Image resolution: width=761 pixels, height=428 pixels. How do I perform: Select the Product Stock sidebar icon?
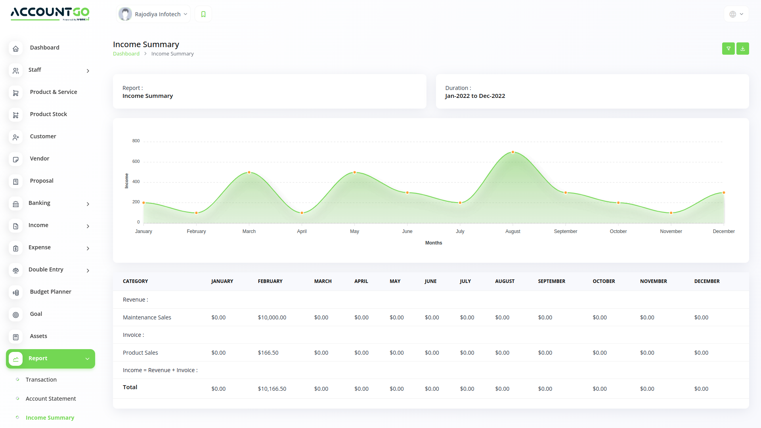(x=16, y=115)
